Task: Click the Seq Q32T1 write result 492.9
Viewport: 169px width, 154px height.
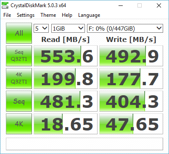Action: pyautogui.click(x=131, y=56)
